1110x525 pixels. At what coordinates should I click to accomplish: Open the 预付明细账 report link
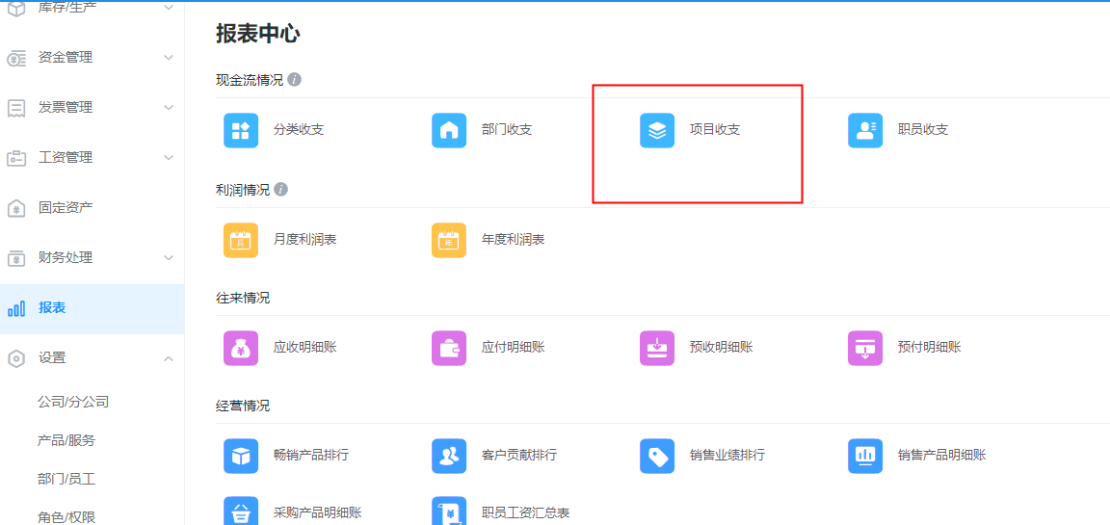pyautogui.click(x=930, y=348)
